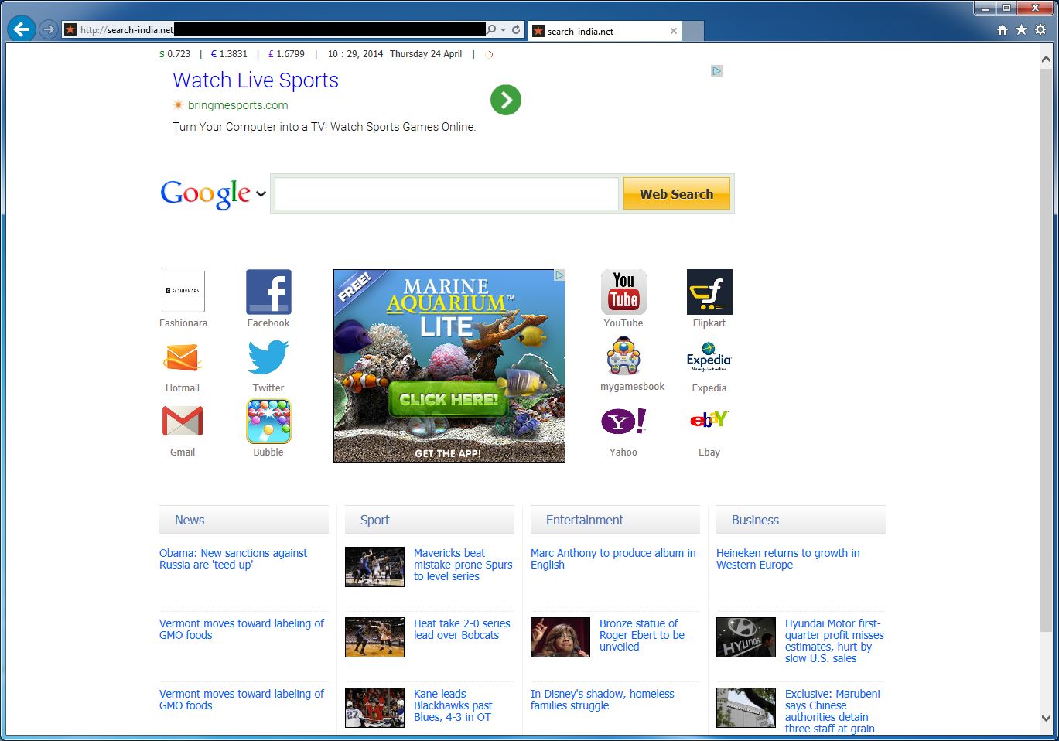Click the Web Search button
The height and width of the screenshot is (741, 1059).
point(676,194)
